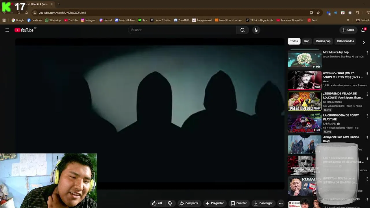Expand hidden bookmarks chevron

coord(348,20)
